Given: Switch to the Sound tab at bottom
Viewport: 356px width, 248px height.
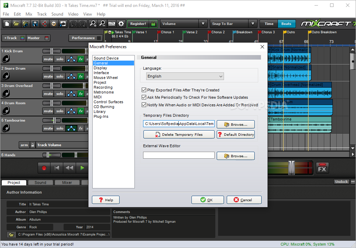Looking at the screenshot, I should point(40,183).
